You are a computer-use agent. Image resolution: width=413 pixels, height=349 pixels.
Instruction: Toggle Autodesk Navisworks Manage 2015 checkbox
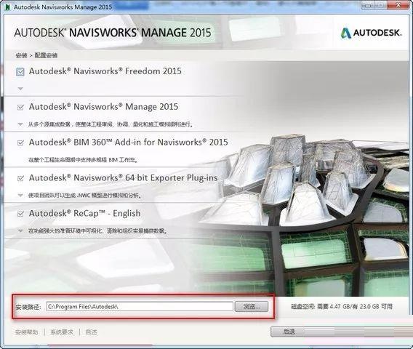[x=20, y=107]
